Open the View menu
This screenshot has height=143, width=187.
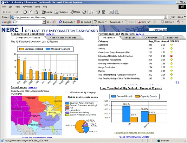click(17, 7)
